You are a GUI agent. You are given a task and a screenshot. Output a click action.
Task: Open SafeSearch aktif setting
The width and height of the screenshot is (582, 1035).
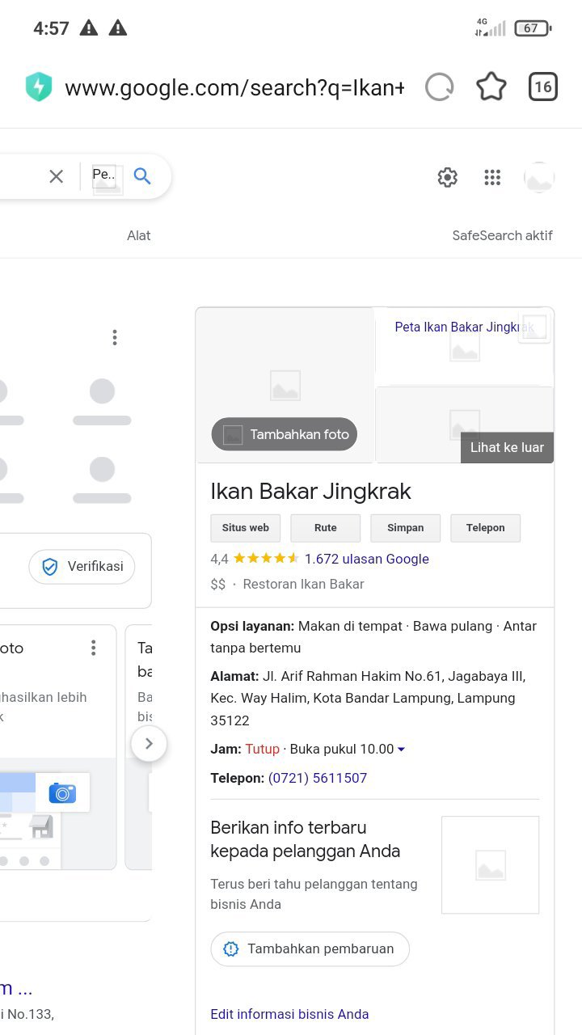[x=502, y=235]
